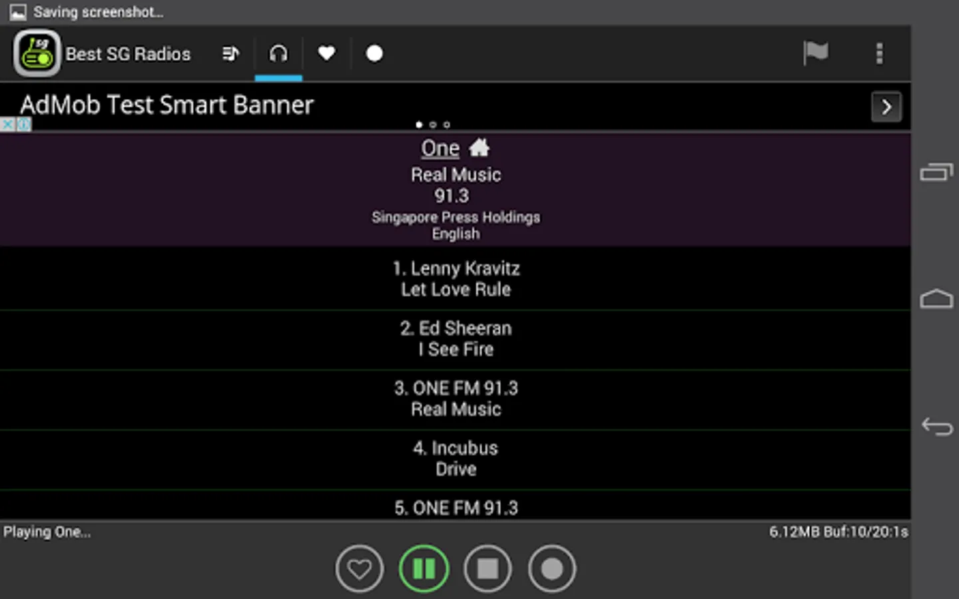
Task: Select the Playing One status text
Action: tap(47, 532)
